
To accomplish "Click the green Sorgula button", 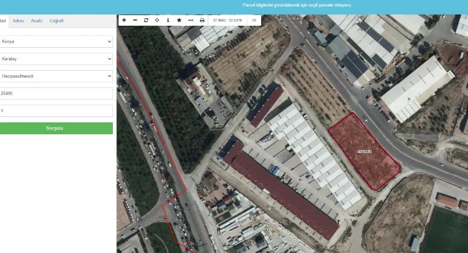I will pos(56,128).
